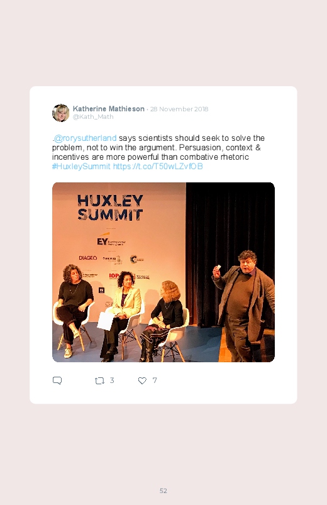The width and height of the screenshot is (327, 505).
Task: Click the heart like icon
Action: [x=142, y=380]
